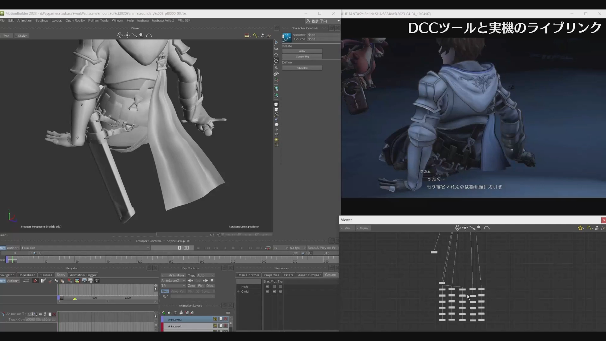Image resolution: width=606 pixels, height=341 pixels.
Task: Open the 60 fps frame rate dropdown
Action: (298, 248)
